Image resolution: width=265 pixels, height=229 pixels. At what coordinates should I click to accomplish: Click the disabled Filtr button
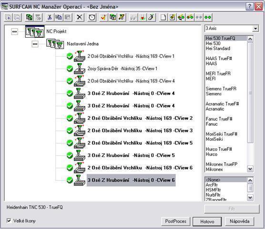coord(232,209)
